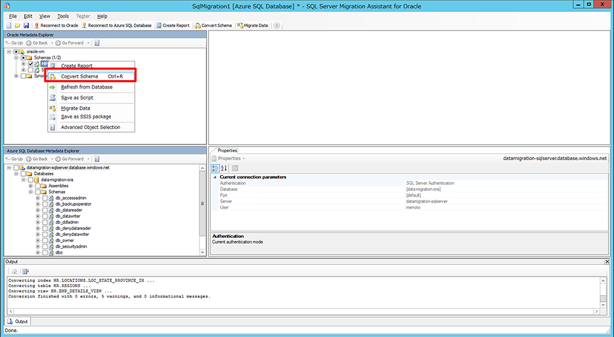Viewport: 614px width, 337px height.
Task: Choose Save as Script in context menu
Action: (91, 97)
